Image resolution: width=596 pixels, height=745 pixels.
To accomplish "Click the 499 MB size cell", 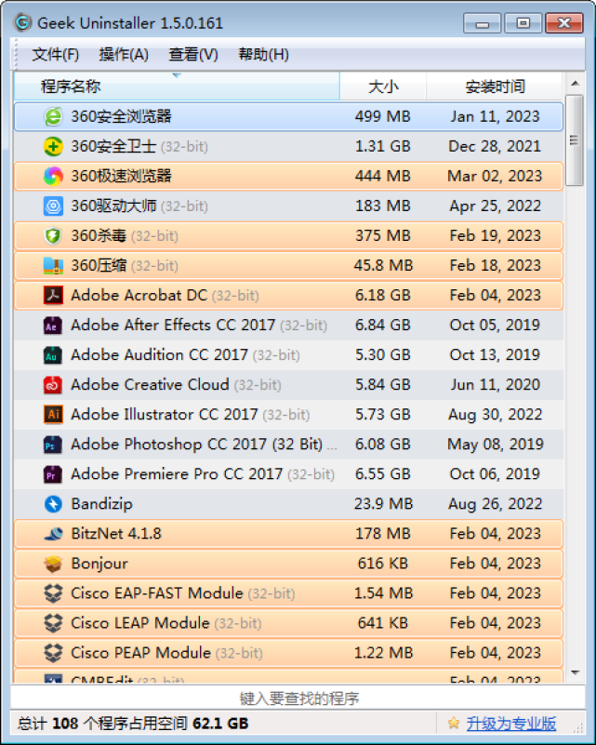I will point(383,116).
